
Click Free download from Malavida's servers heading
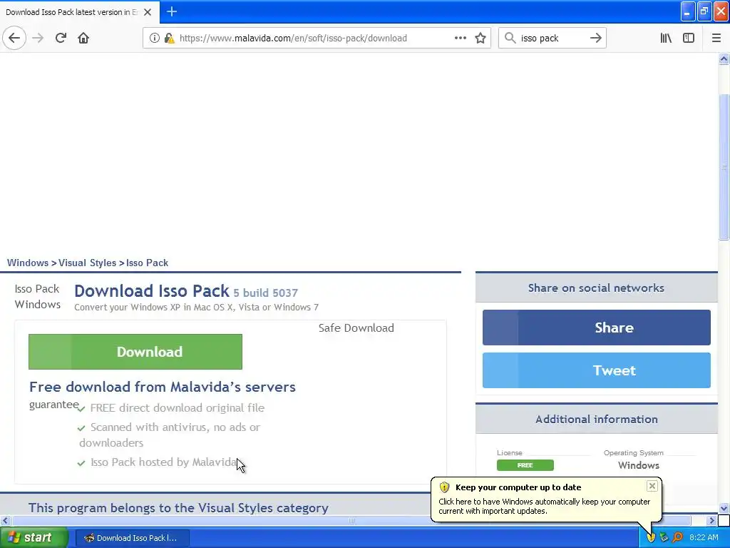pos(163,387)
